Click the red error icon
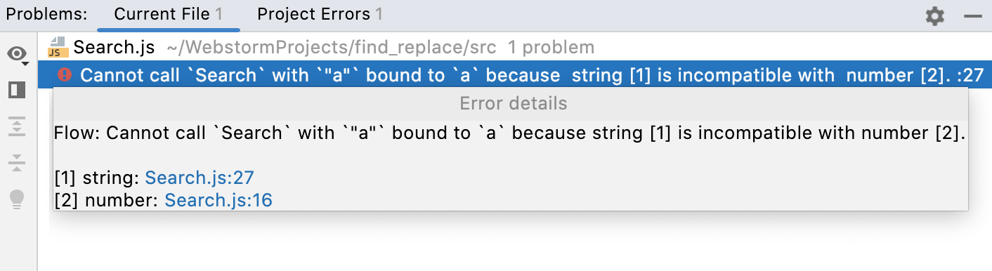 [65, 74]
